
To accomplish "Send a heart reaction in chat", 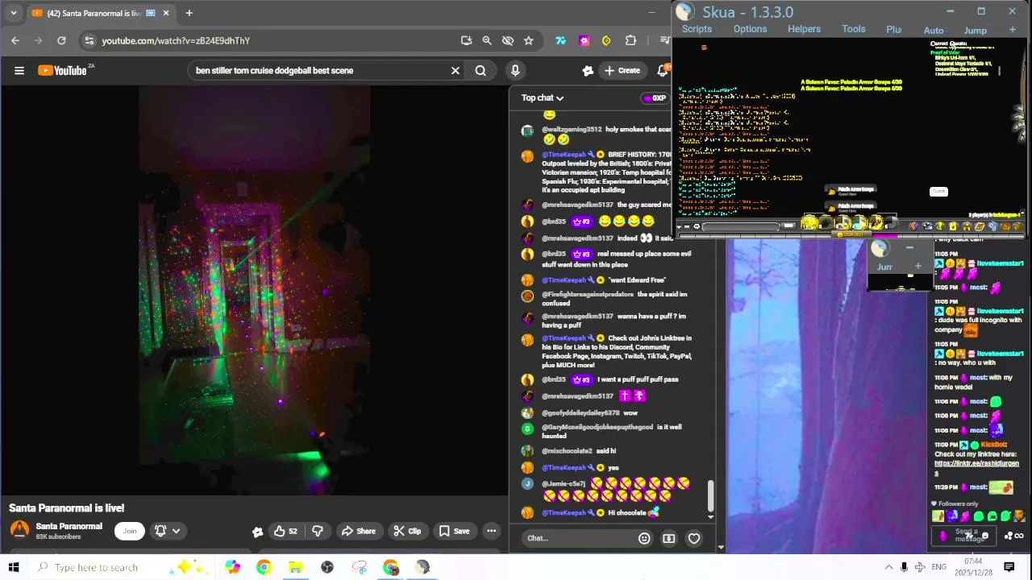I will pos(694,538).
